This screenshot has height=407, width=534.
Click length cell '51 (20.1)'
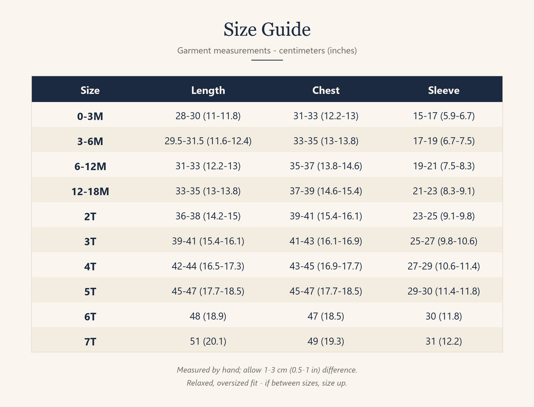click(x=208, y=342)
